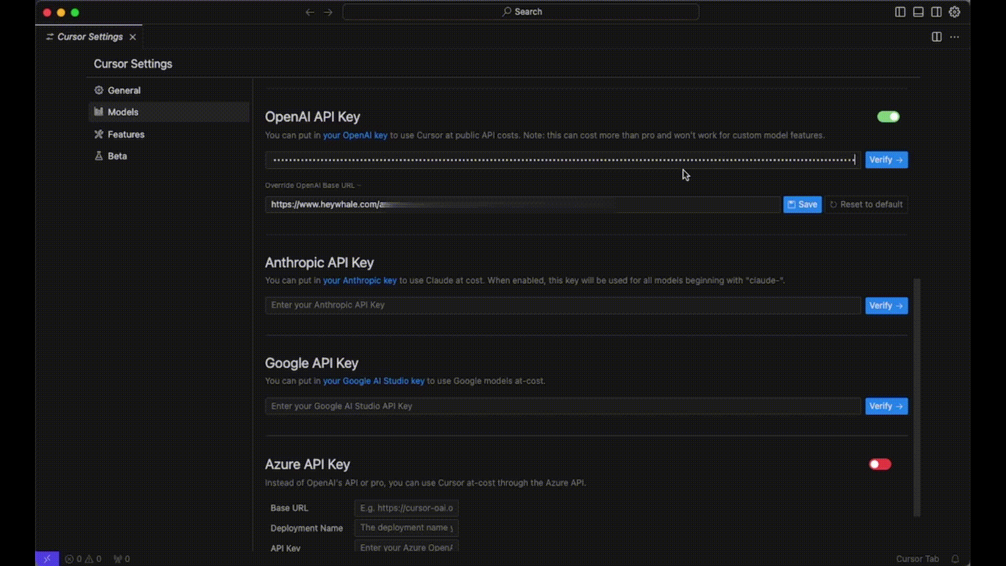Verify the Anthropic API key
1006x566 pixels.
887,306
